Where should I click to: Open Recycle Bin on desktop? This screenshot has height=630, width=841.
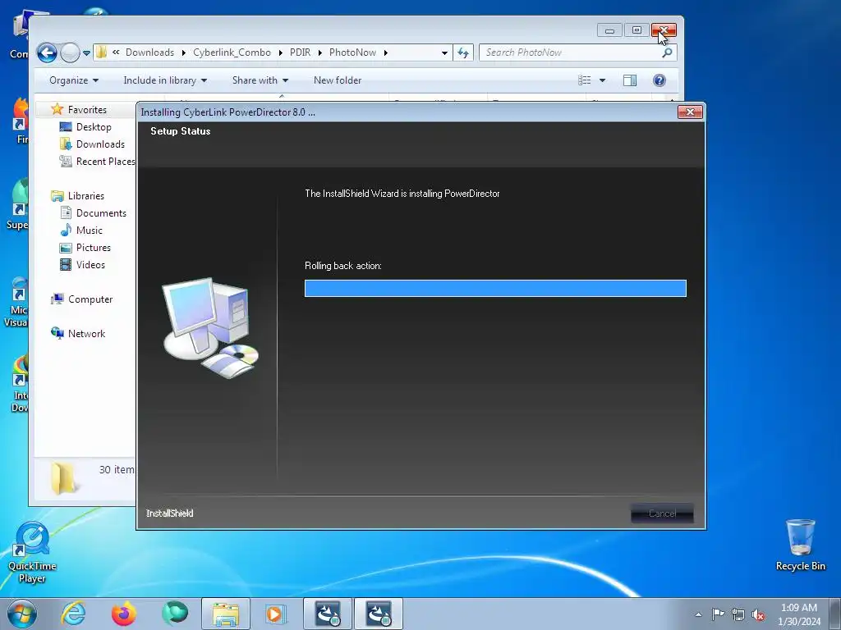pos(800,546)
